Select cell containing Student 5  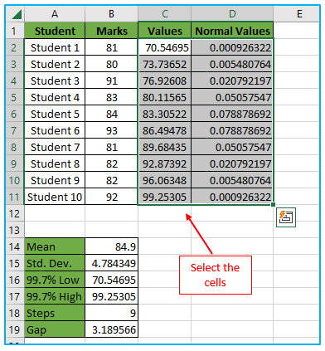pos(55,114)
